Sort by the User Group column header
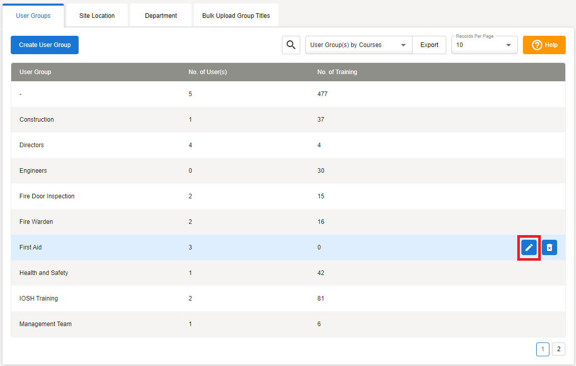 pyautogui.click(x=35, y=72)
